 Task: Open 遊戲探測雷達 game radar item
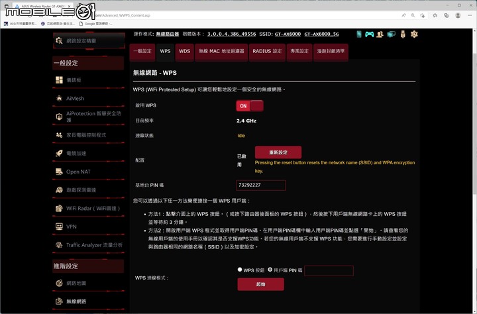click(x=89, y=190)
